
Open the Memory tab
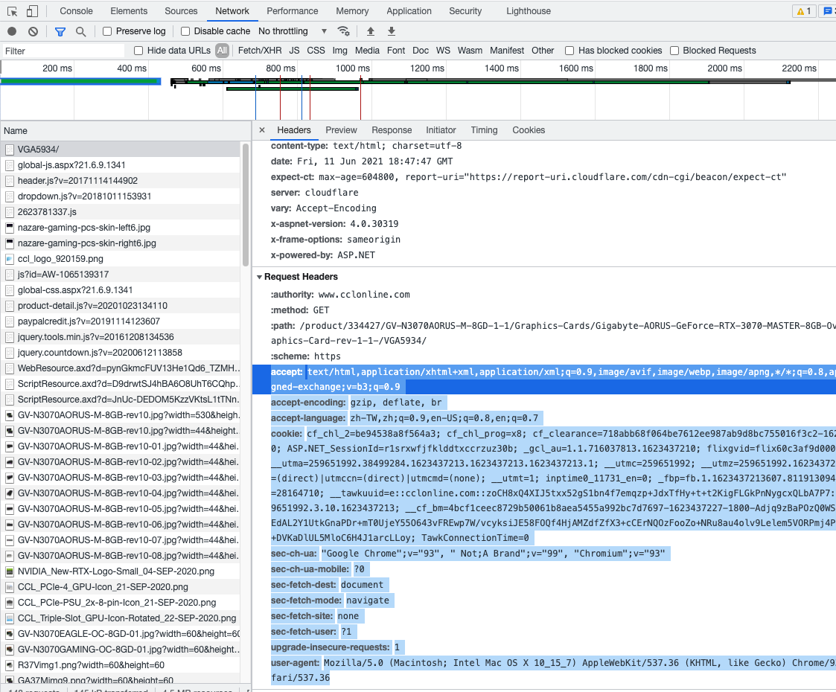pos(352,11)
